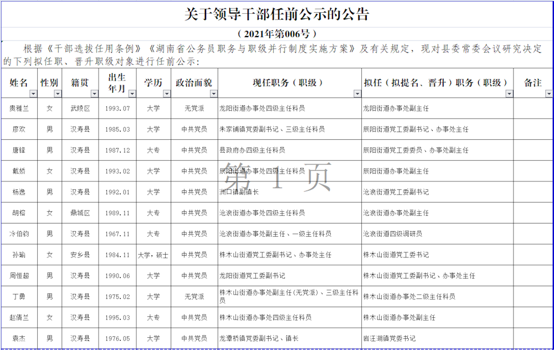
Task: Select birth date cell 1995.03
Action: [117, 317]
